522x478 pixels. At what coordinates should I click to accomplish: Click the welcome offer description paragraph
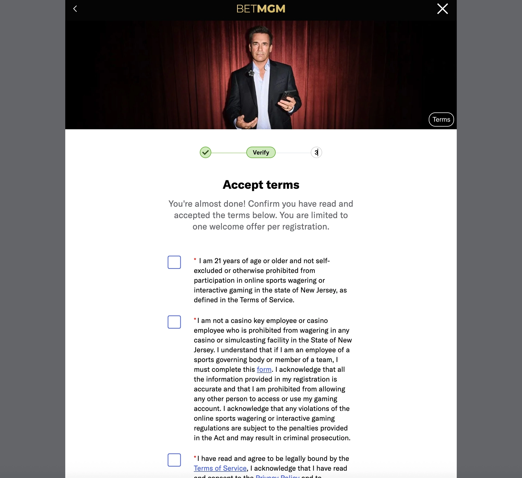tap(261, 215)
